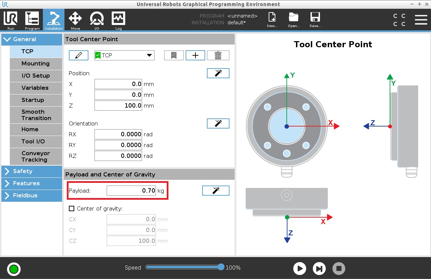Click the UR logo in top bar
Image resolution: width=431 pixels, height=279 pixels.
coord(5,4)
